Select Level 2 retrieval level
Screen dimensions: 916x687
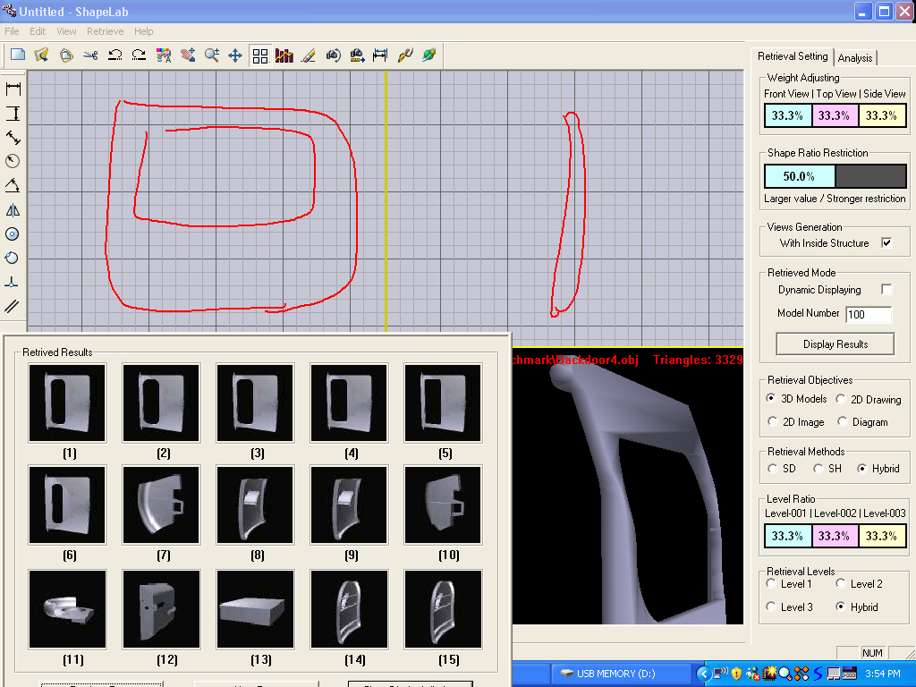coord(841,583)
